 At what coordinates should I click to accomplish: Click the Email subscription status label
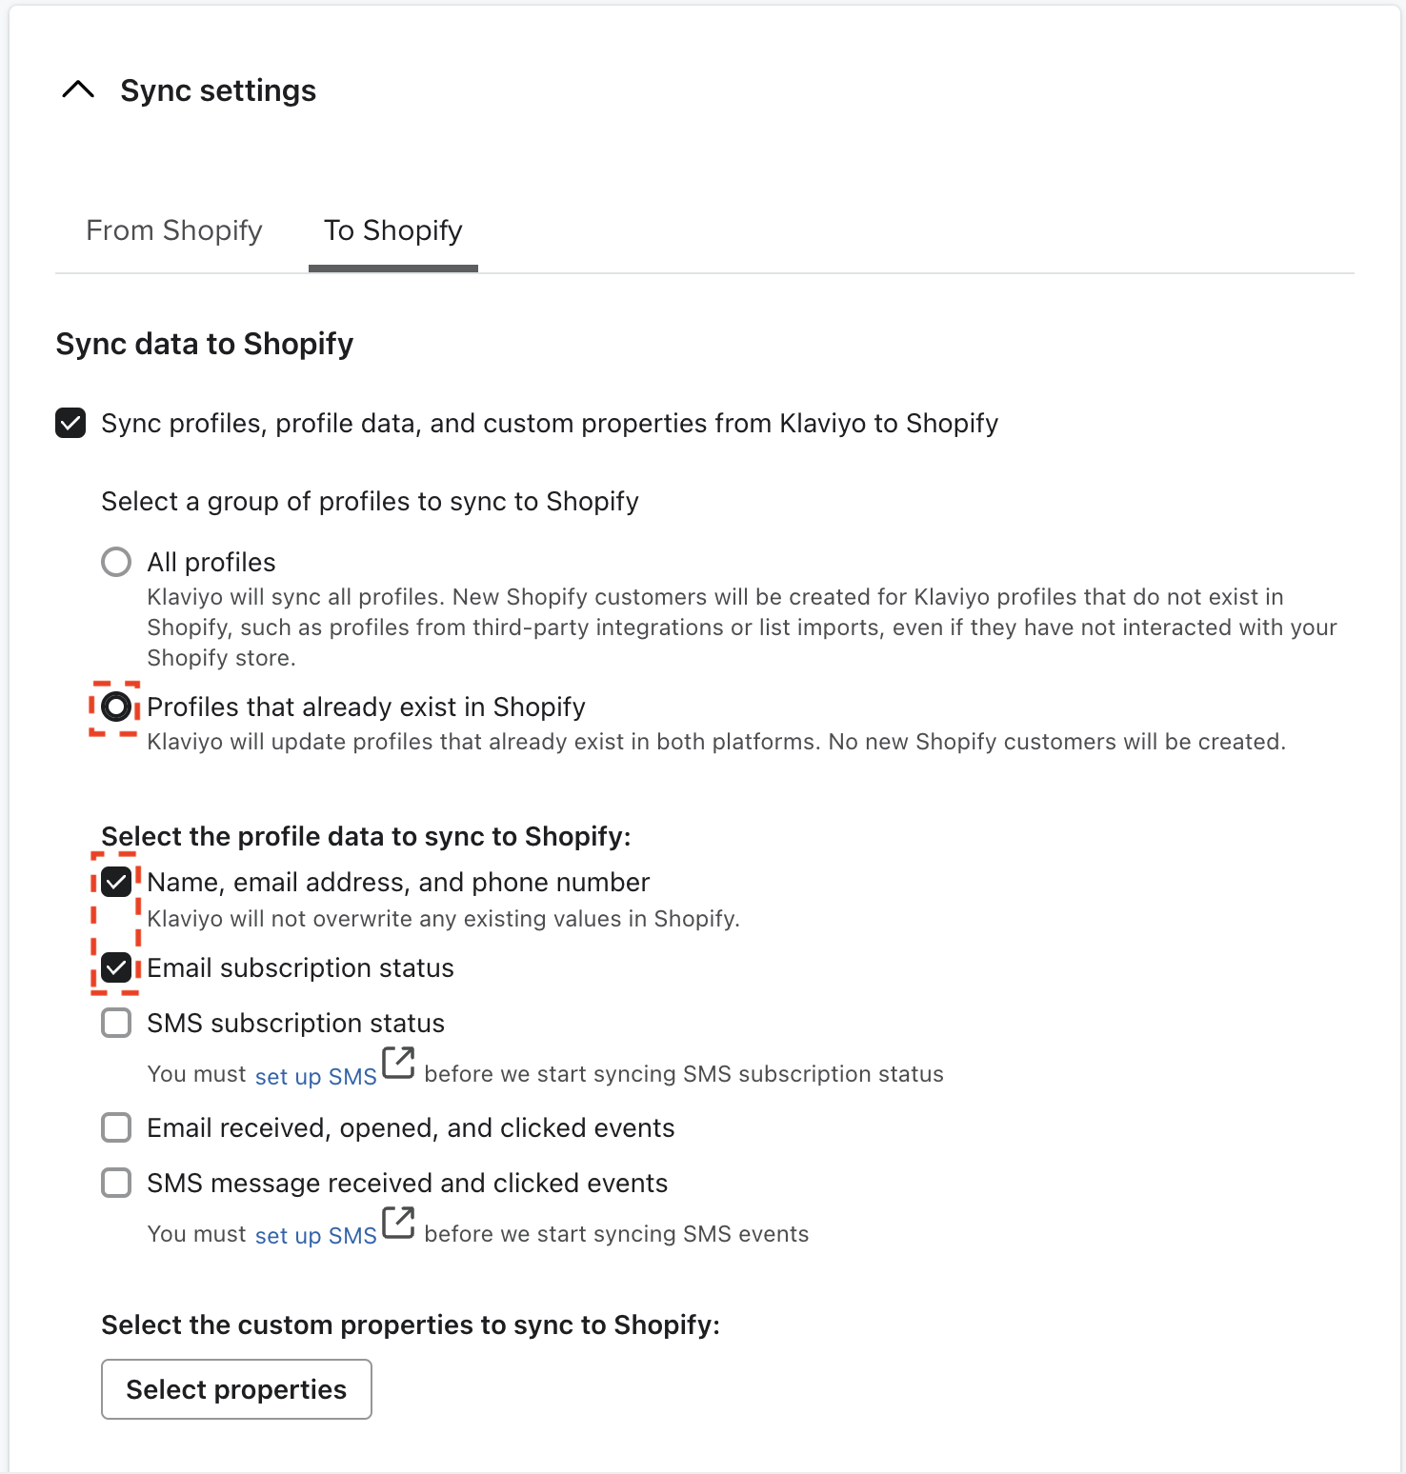(x=300, y=967)
